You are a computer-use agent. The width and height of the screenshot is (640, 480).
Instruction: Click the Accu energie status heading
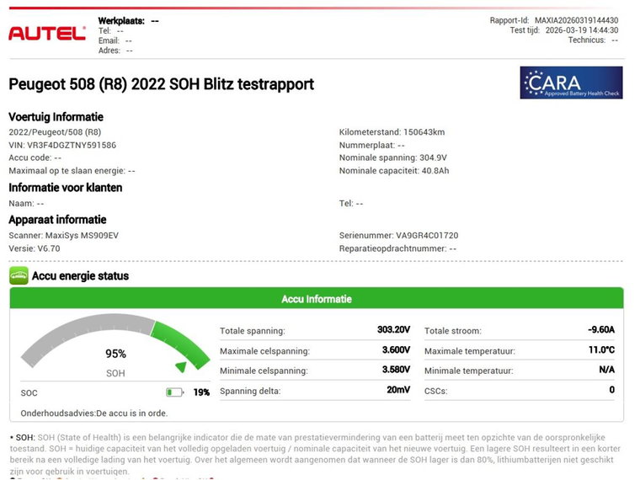(80, 276)
